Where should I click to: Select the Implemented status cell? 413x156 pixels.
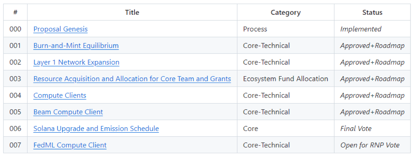click(x=372, y=29)
